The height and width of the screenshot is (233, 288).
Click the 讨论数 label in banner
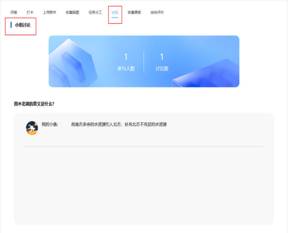pyautogui.click(x=162, y=68)
